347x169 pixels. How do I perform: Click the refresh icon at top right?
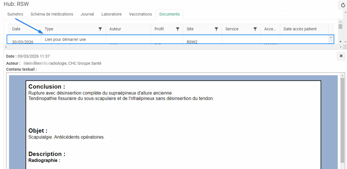tap(343, 5)
